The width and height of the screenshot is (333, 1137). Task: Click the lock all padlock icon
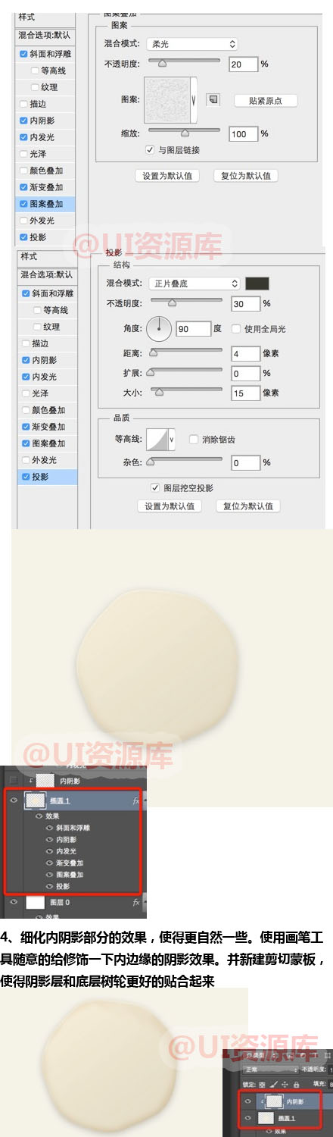(x=296, y=1085)
